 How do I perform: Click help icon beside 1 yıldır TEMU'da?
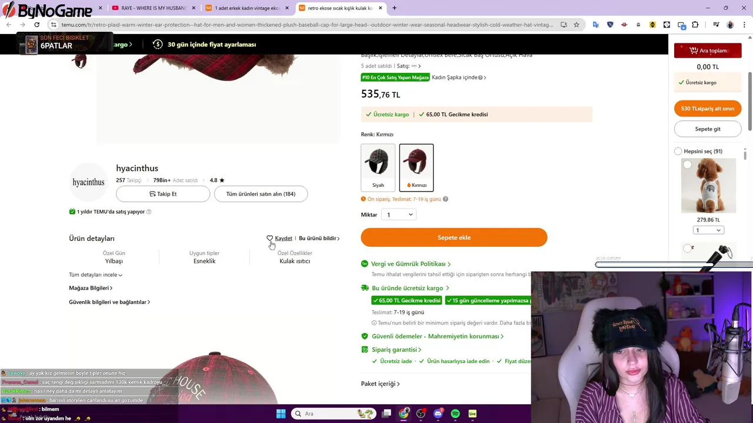tap(149, 211)
